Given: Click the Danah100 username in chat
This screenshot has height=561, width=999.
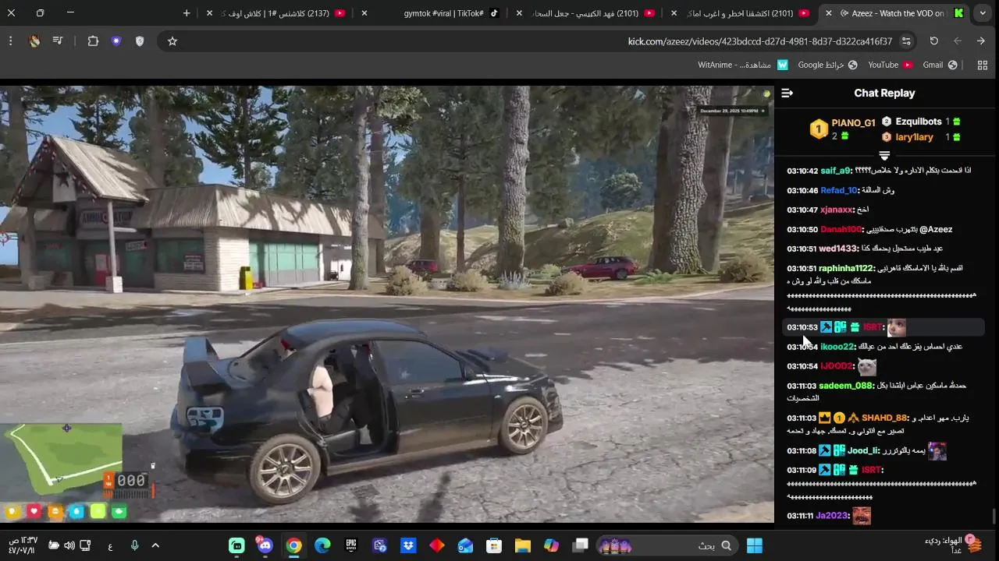Looking at the screenshot, I should click(x=841, y=229).
